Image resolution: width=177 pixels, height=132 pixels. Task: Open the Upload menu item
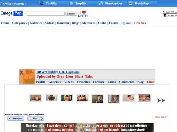pos(126,23)
